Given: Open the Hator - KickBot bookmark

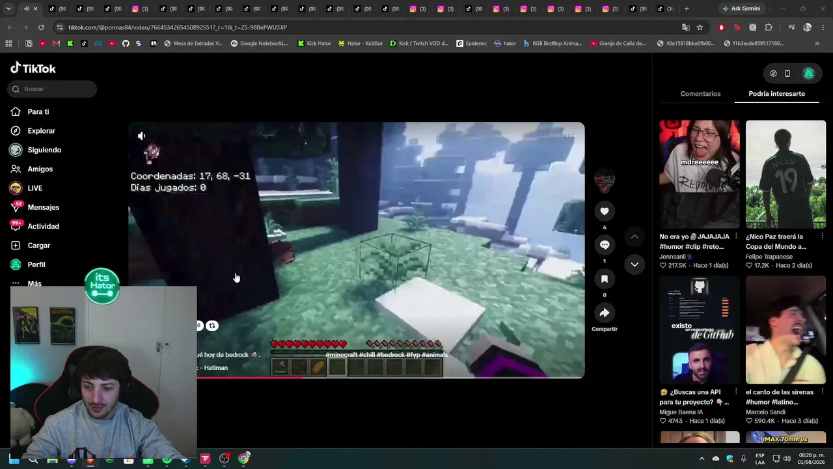Looking at the screenshot, I should [x=361, y=44].
